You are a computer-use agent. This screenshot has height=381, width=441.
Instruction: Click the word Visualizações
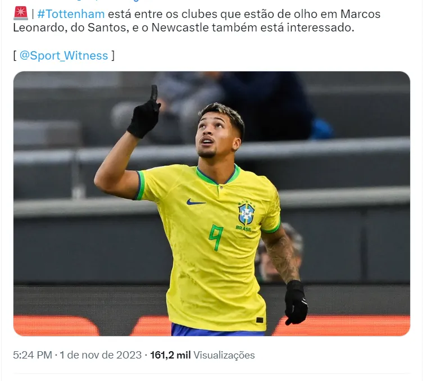pyautogui.click(x=224, y=355)
